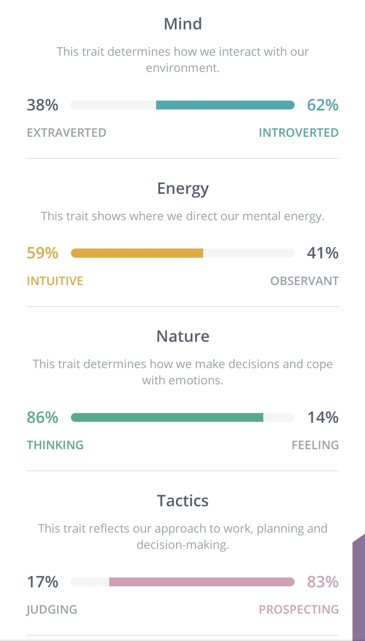Click the INTROVERTED trait label

pos(299,133)
